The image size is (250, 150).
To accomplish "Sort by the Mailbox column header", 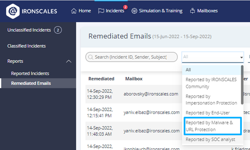I will pyautogui.click(x=134, y=79).
